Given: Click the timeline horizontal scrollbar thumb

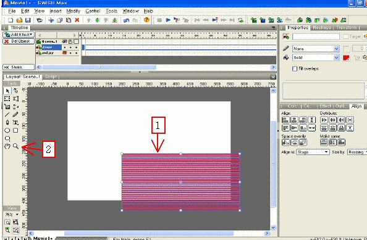Looking at the screenshot, I should 99,67.
